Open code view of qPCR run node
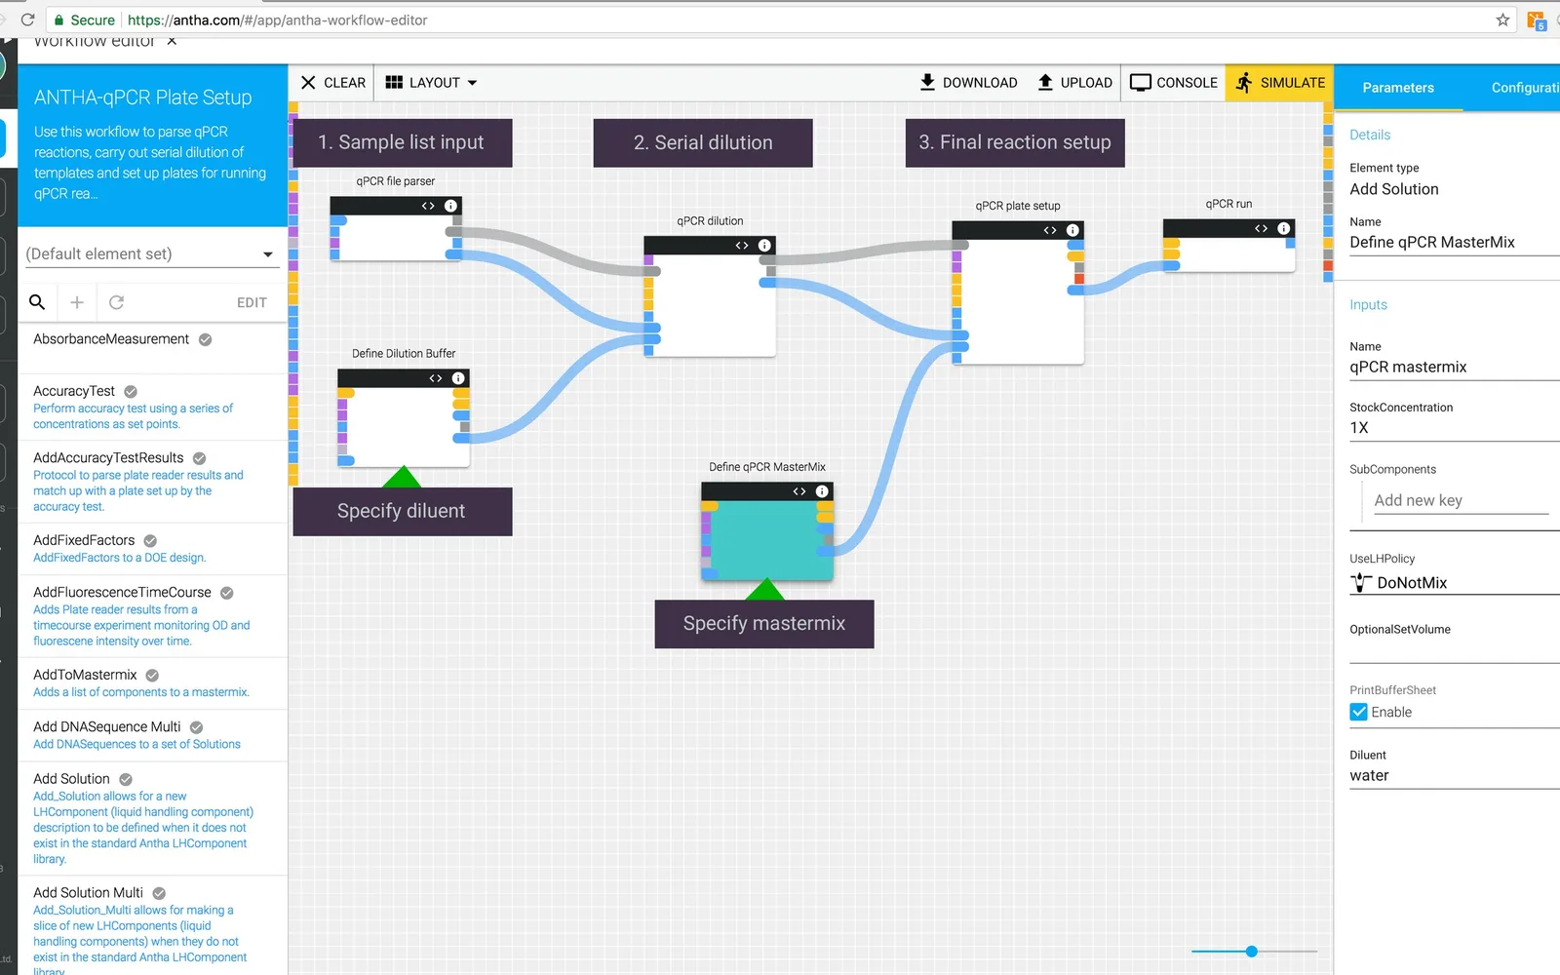 [1262, 228]
